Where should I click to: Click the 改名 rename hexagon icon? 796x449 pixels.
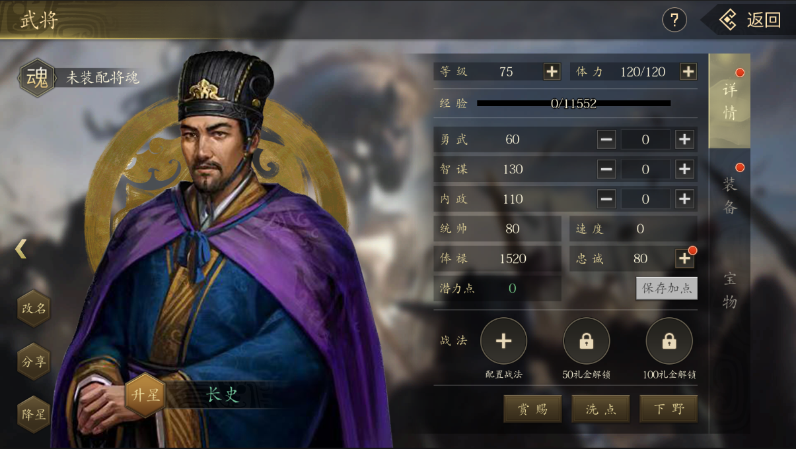[x=34, y=308]
